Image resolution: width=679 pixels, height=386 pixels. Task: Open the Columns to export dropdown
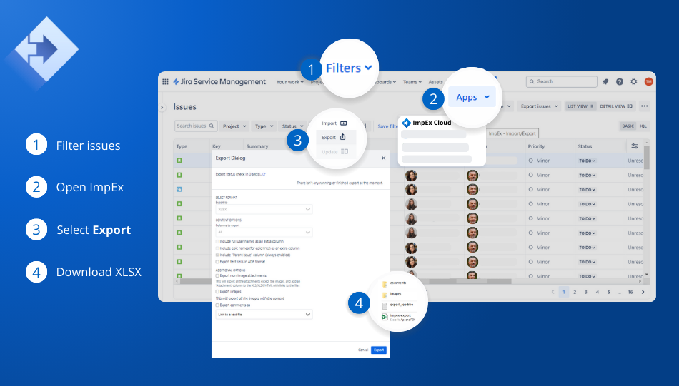[264, 232]
